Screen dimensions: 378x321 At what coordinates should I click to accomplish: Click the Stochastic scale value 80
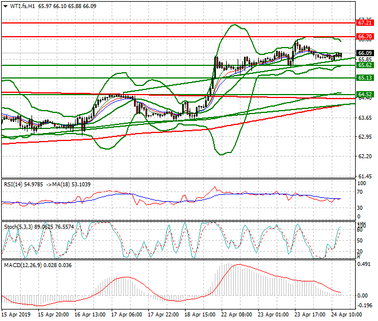point(360,230)
